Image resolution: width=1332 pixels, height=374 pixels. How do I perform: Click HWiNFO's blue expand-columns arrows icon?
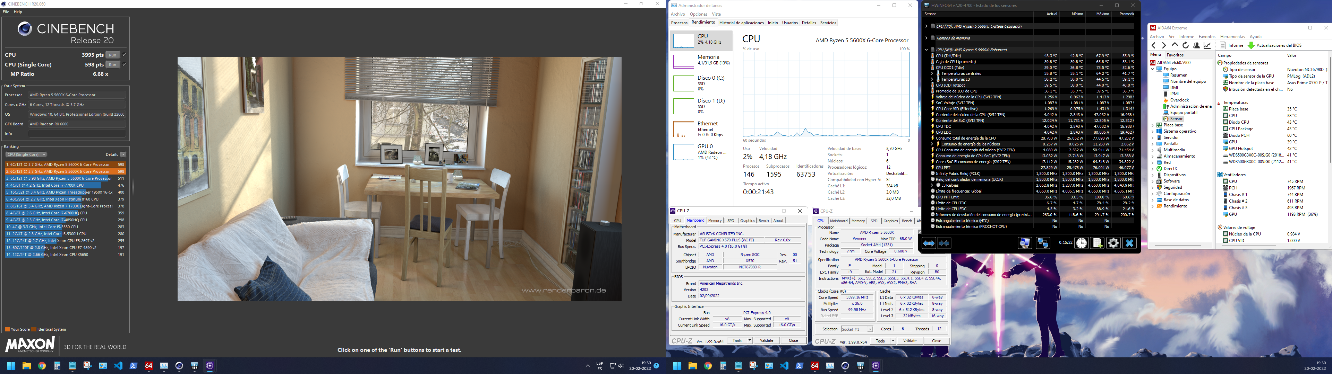point(929,243)
